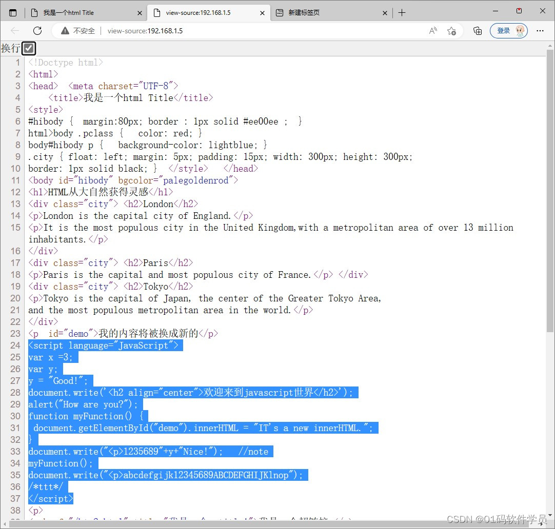Refresh the page
Viewport: 555px width, 529px height.
click(37, 31)
